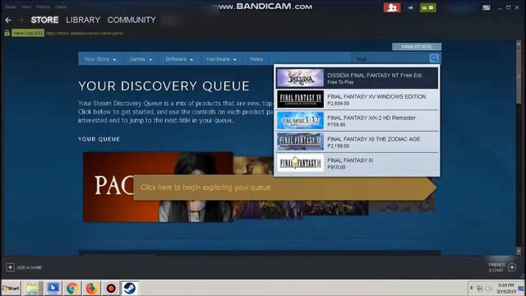The image size is (526, 296).
Task: Click here to begin exploring your queue
Action: coord(285,187)
